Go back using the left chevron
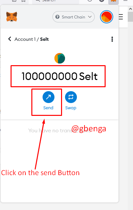The width and height of the screenshot is (133, 210). coord(10,39)
